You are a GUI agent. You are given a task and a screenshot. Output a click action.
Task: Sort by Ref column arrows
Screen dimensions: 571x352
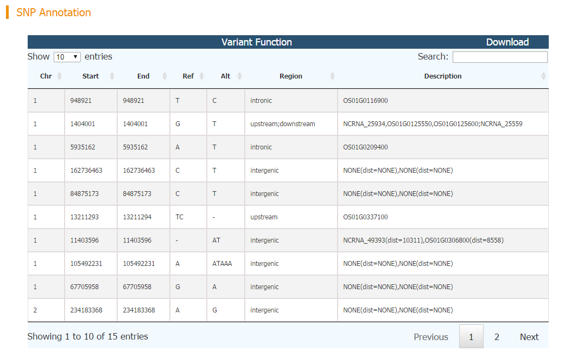coord(202,76)
